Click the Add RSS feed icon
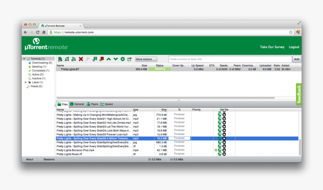Viewport: 323px width, 190px height. pyautogui.click(x=74, y=59)
